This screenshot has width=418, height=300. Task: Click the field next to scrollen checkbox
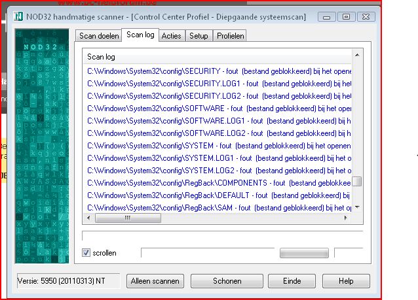pyautogui.click(x=208, y=253)
